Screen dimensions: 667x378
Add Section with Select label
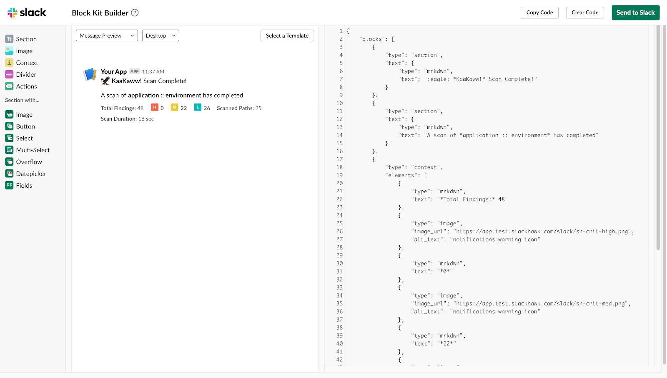coord(25,138)
